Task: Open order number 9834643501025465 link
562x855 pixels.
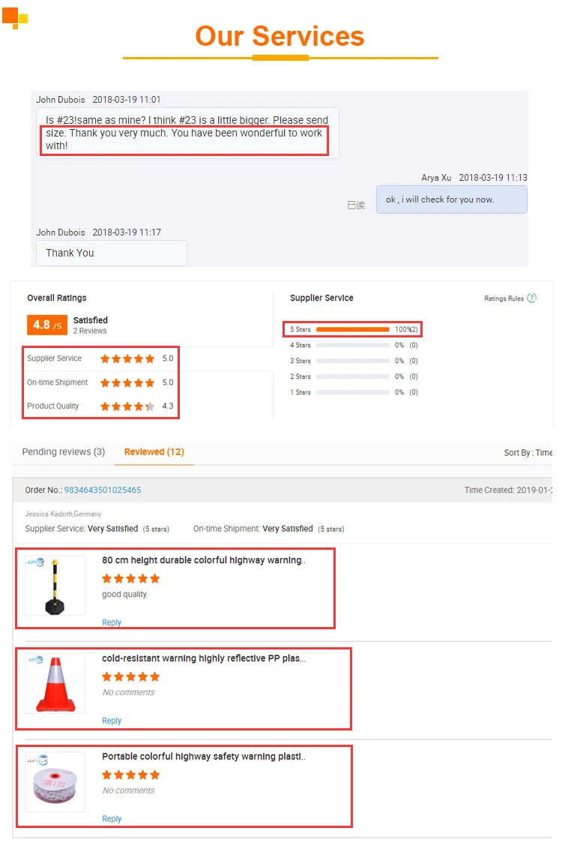Action: [103, 490]
